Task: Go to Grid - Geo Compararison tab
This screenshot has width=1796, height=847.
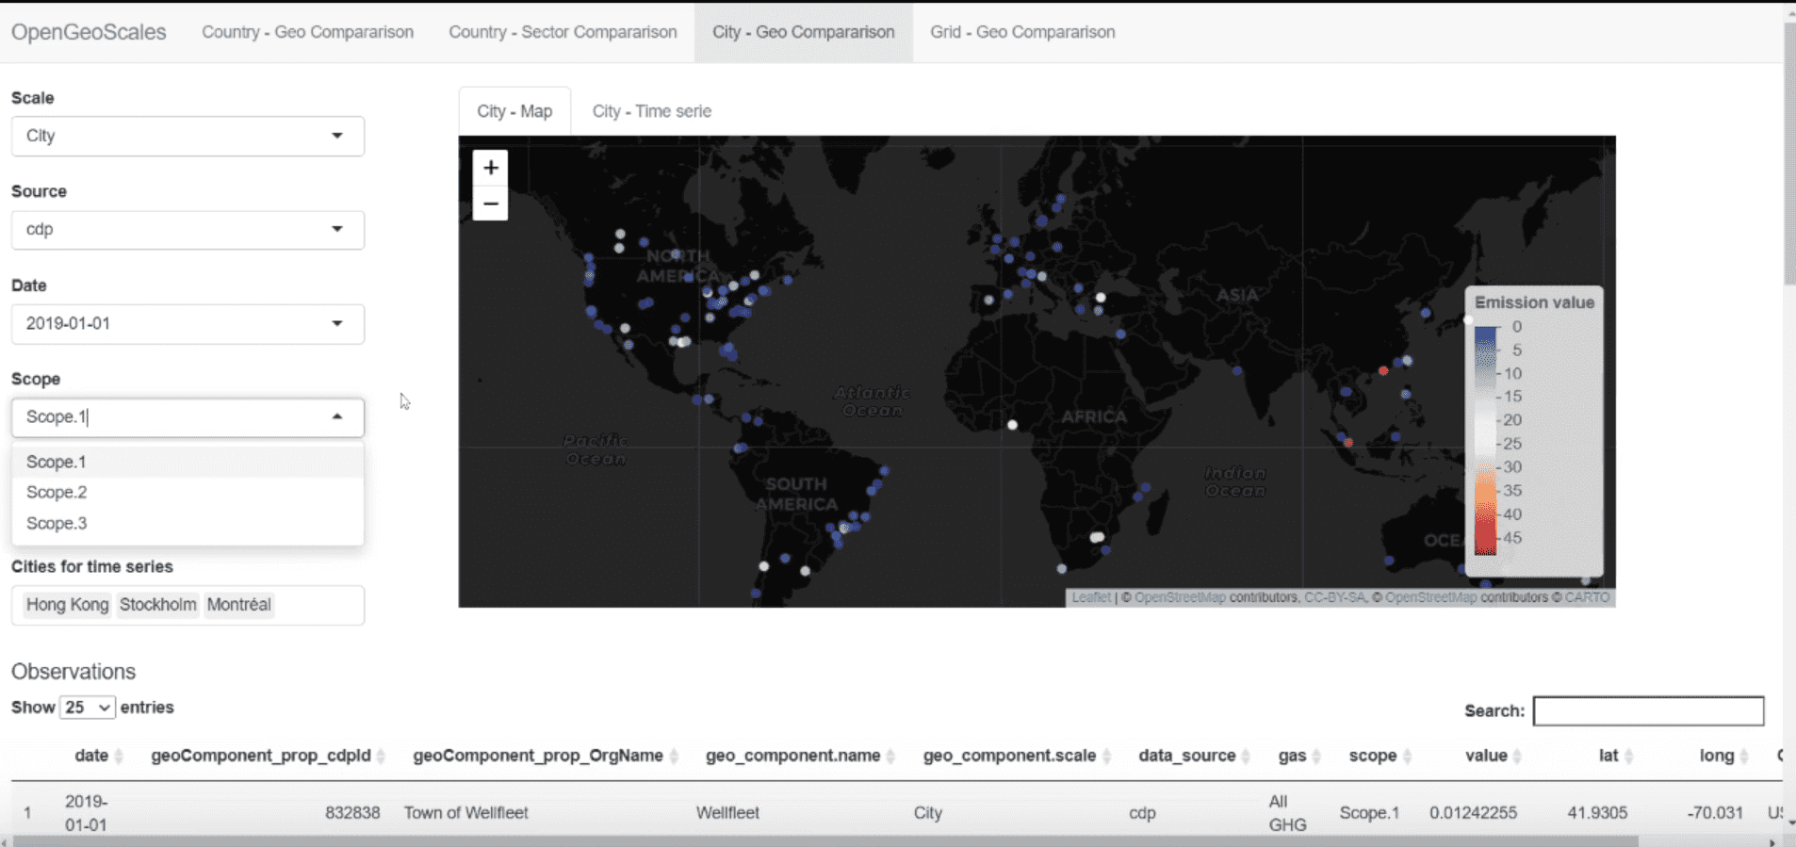Action: [x=1022, y=32]
